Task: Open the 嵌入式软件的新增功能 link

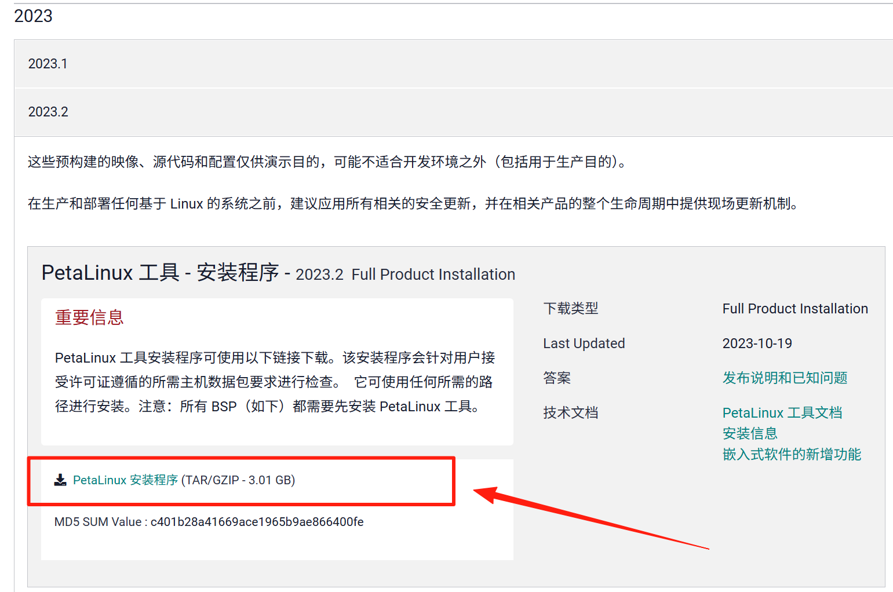Action: pos(792,455)
